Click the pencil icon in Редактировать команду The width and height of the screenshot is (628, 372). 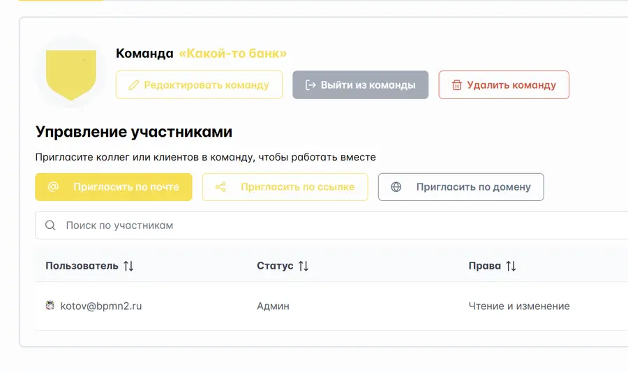click(134, 85)
